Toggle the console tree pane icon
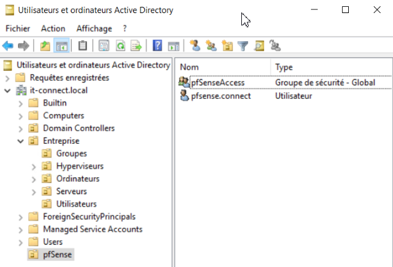This screenshot has width=393, height=267. [x=62, y=46]
